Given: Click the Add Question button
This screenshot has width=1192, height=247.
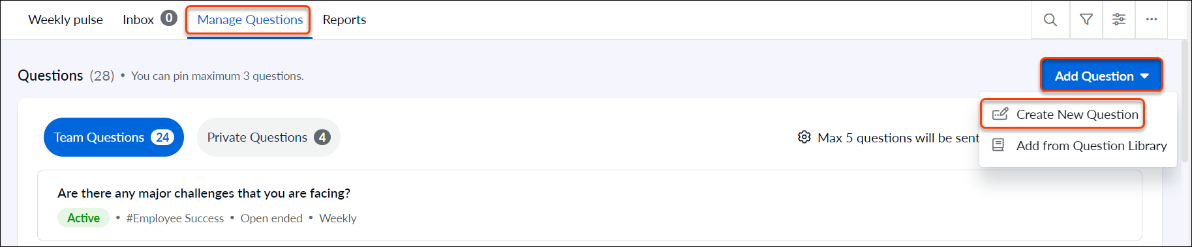Looking at the screenshot, I should pyautogui.click(x=1101, y=76).
